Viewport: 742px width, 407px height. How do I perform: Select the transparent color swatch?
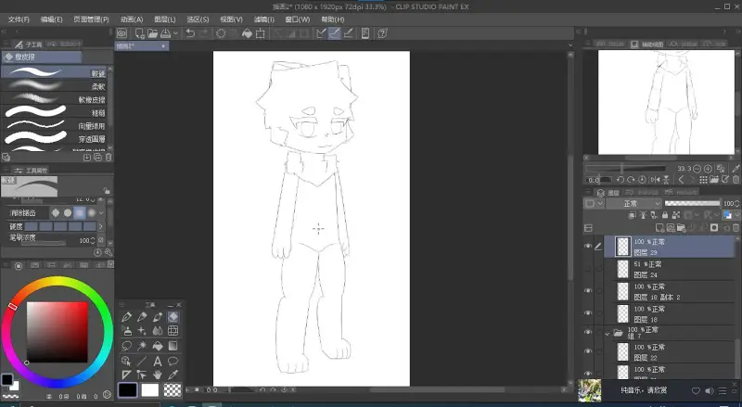[173, 390]
